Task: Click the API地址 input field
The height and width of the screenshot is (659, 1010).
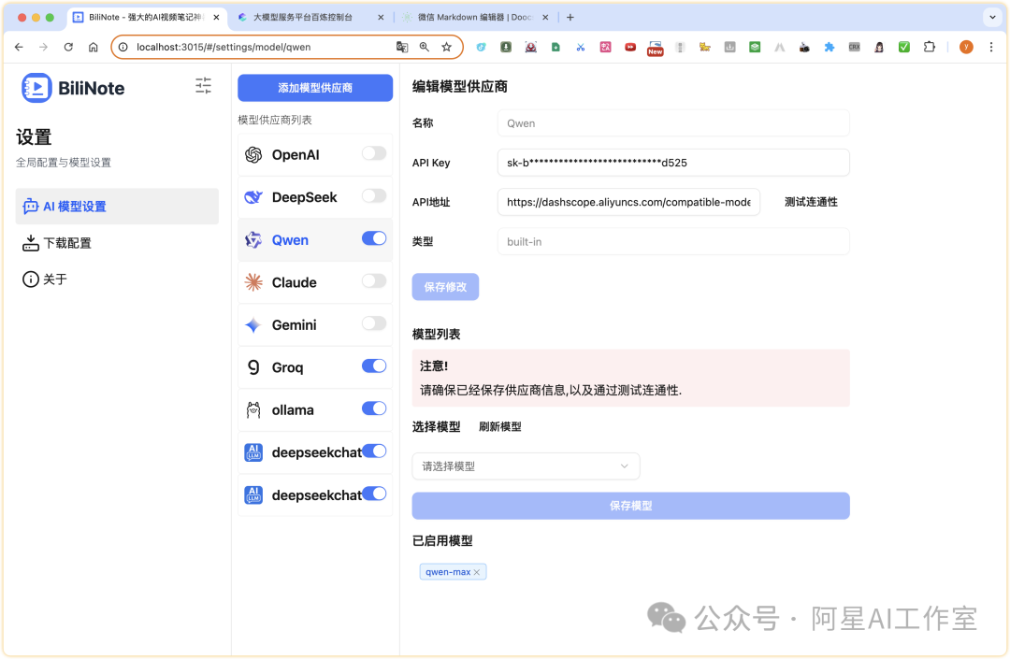Action: point(628,202)
